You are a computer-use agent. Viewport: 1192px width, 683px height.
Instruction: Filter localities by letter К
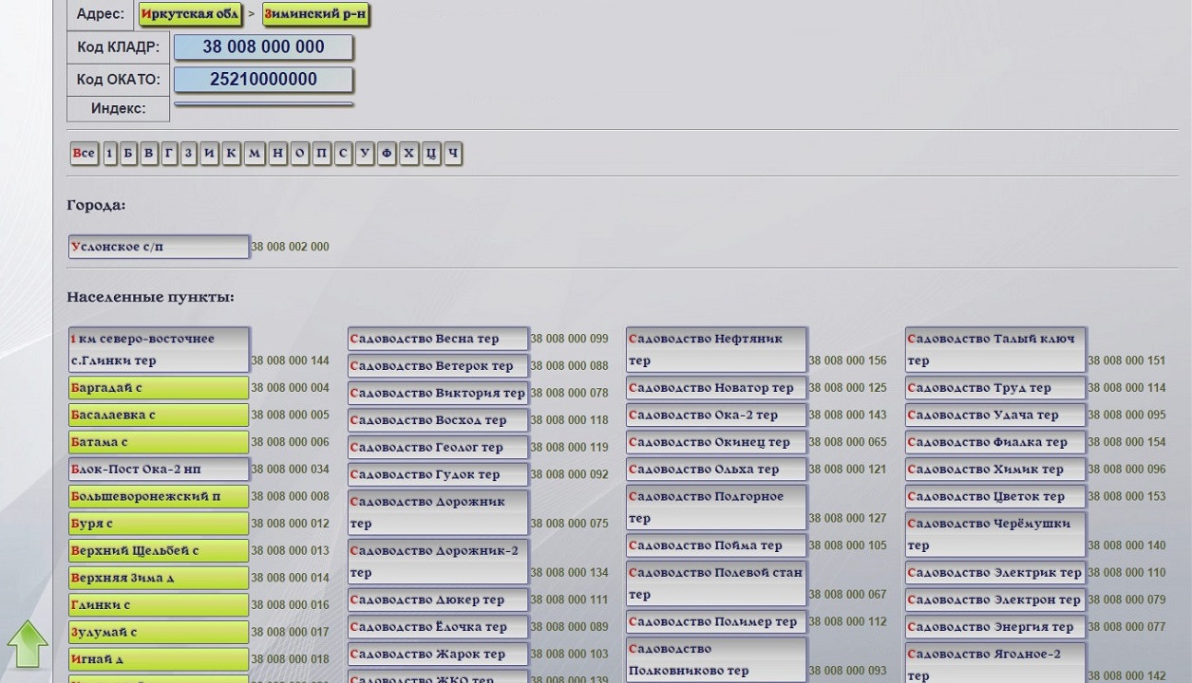tap(231, 154)
